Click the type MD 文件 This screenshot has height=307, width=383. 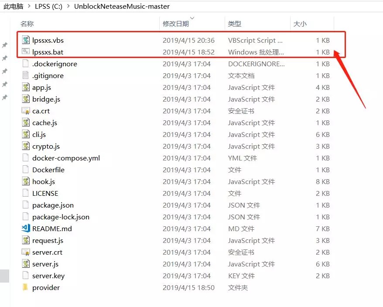coord(241,229)
